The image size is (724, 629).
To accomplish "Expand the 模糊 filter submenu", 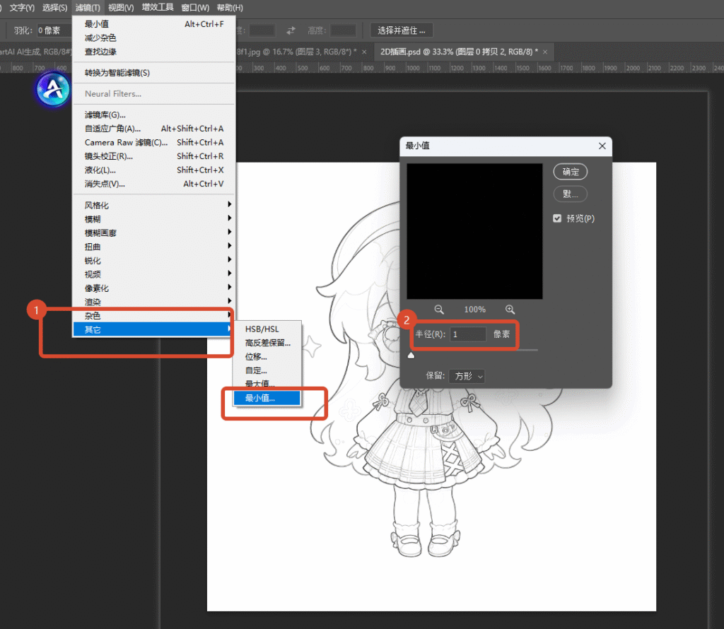I will [x=154, y=219].
